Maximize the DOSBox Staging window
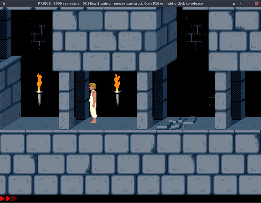 tap(249, 4)
